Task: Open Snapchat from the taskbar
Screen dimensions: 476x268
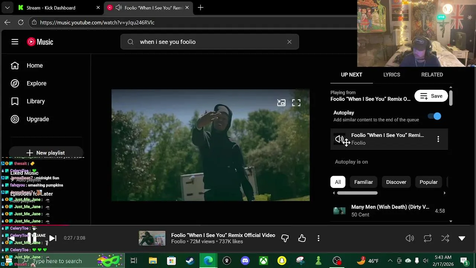Action: point(282,261)
